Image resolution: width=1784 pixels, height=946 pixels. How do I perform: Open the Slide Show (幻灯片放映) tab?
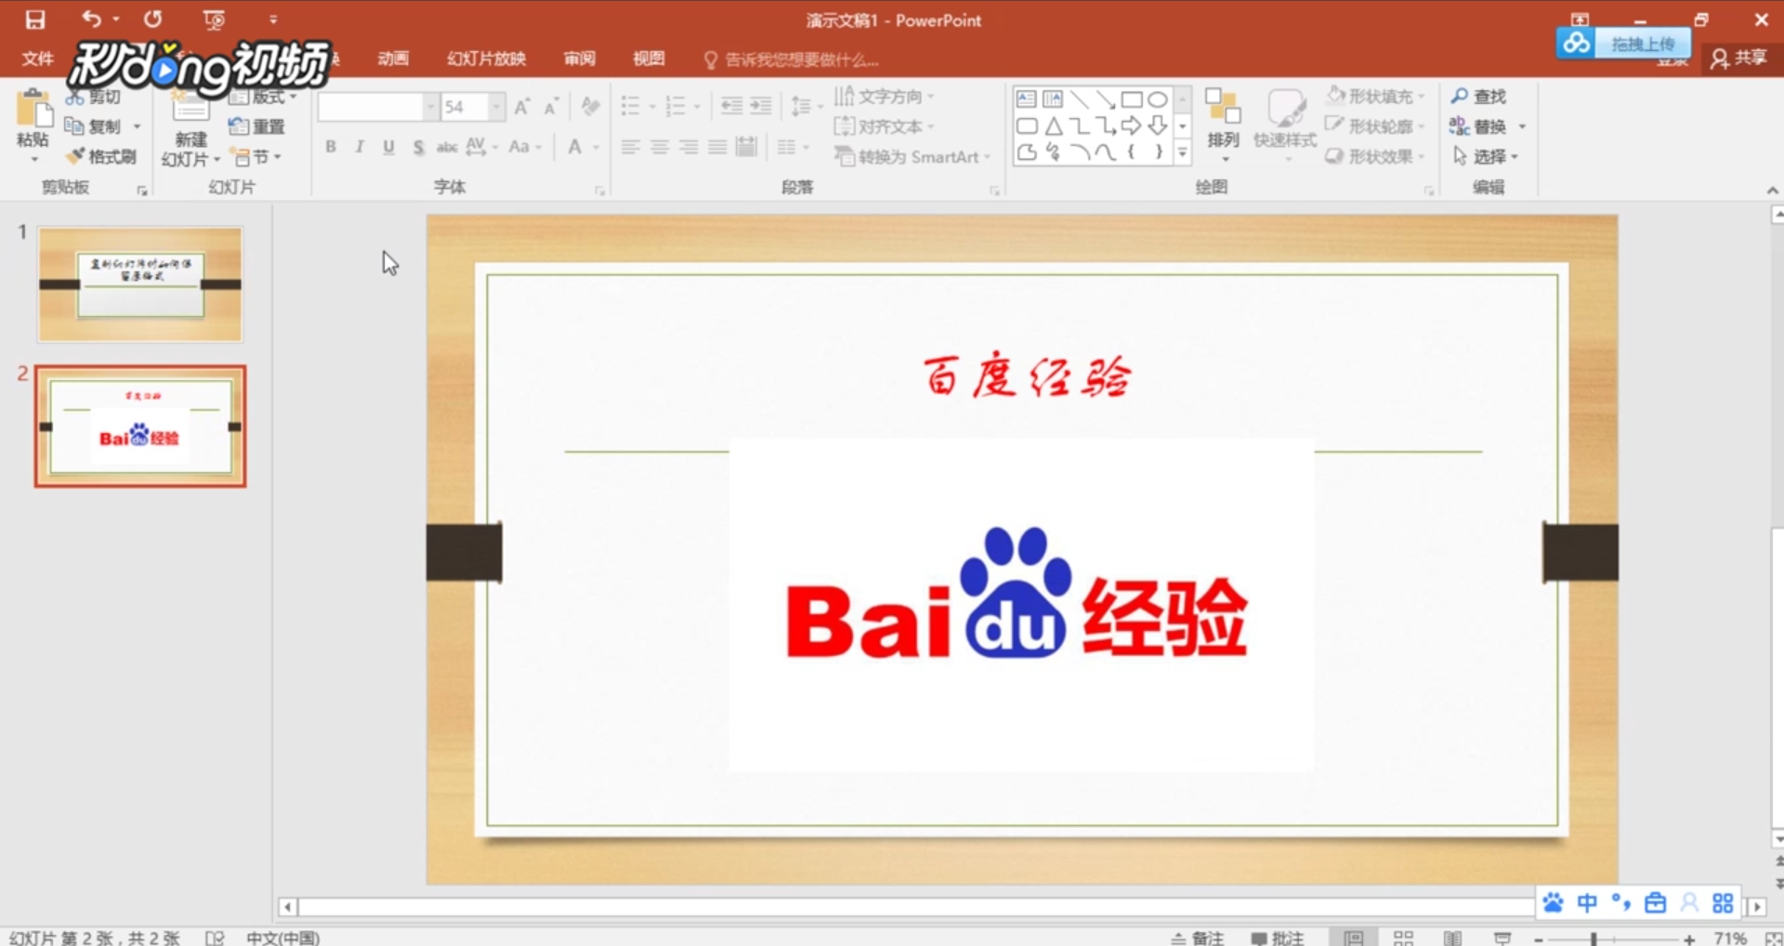(486, 59)
